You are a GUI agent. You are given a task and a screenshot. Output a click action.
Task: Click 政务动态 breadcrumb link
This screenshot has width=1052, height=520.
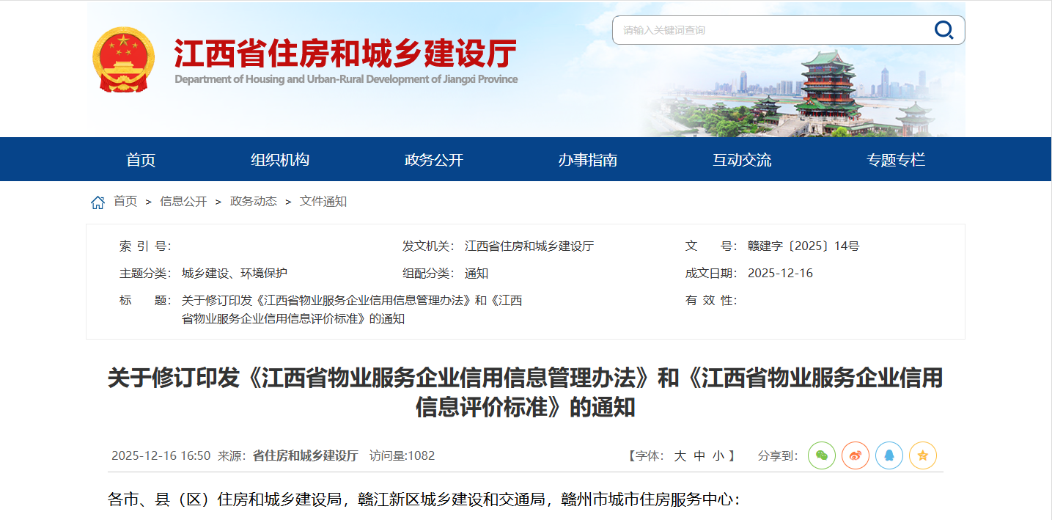pyautogui.click(x=254, y=202)
